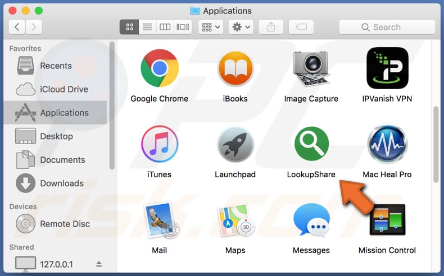This screenshot has height=276, width=444.
Task: Switch to column view
Action: click(165, 27)
